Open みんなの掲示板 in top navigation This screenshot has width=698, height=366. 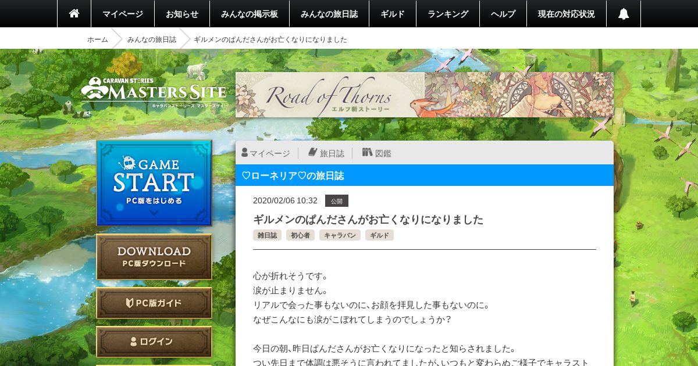click(250, 13)
